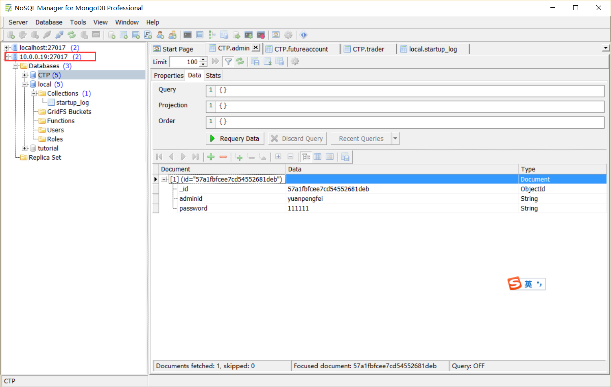Click the HTTP toolbar icon

(96, 35)
